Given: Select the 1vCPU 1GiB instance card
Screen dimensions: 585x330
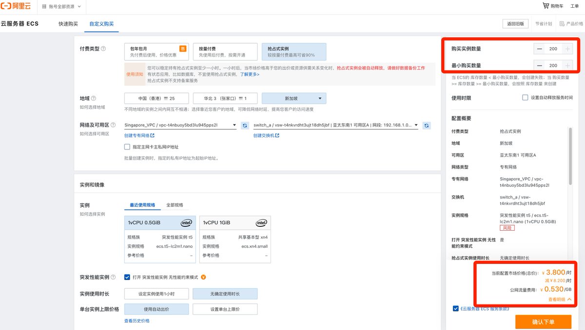Looking at the screenshot, I should (235, 240).
